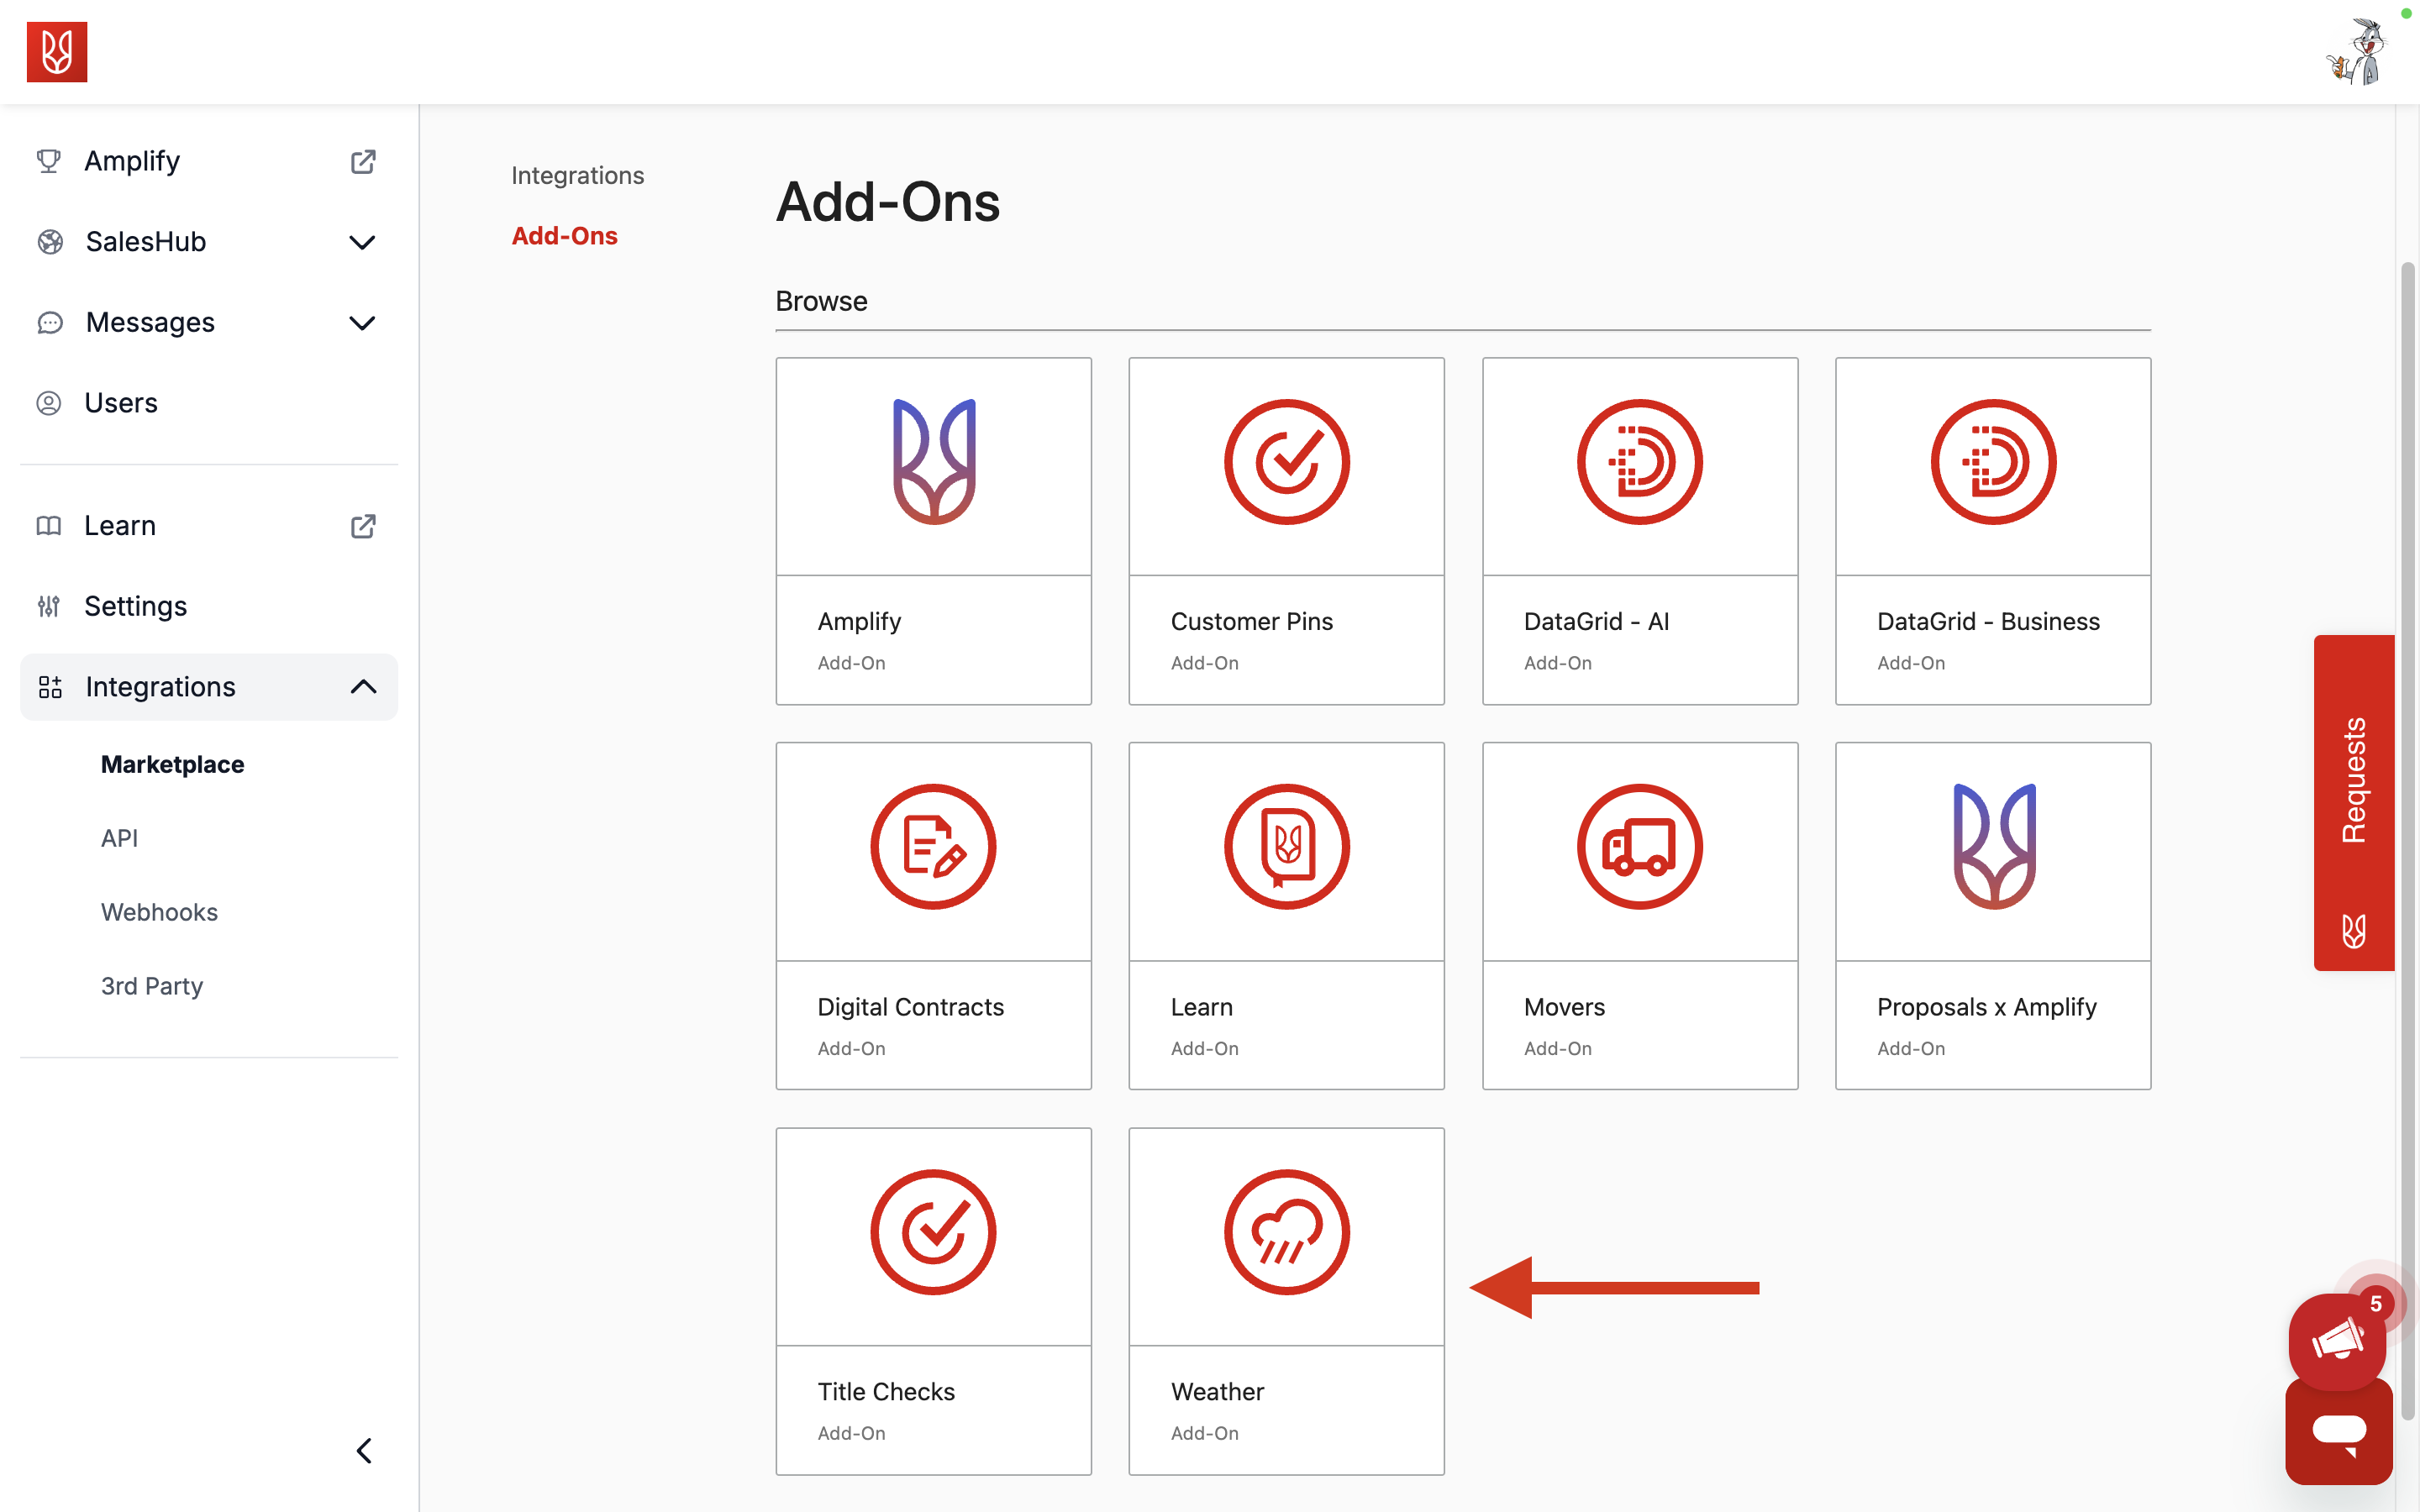Expand the SalesHub menu chevron

click(x=362, y=242)
